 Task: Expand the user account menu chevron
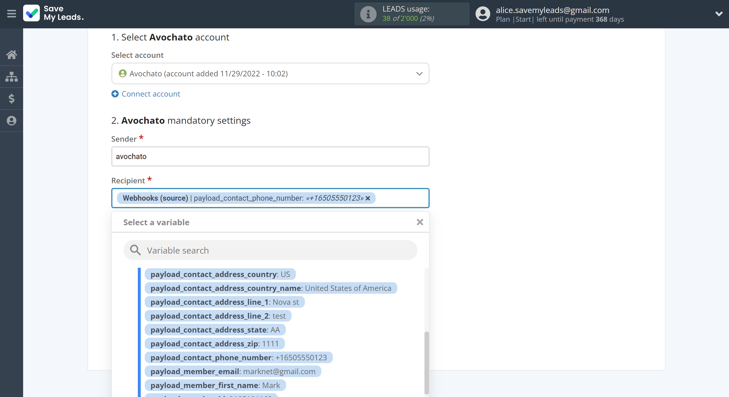point(719,14)
